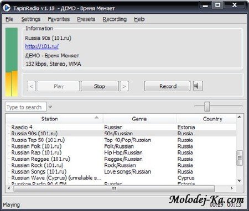
Task: Mute audio with the speaker icon
Action: click(198, 86)
